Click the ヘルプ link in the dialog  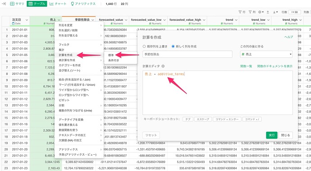pos(288,37)
